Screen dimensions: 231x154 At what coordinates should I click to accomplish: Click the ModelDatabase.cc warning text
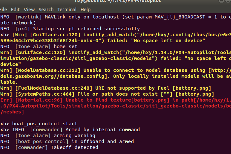click(115, 70)
